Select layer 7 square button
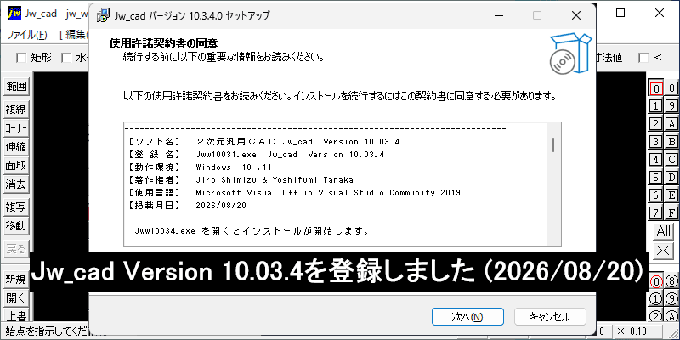Image resolution: width=680 pixels, height=340 pixels. point(656,213)
